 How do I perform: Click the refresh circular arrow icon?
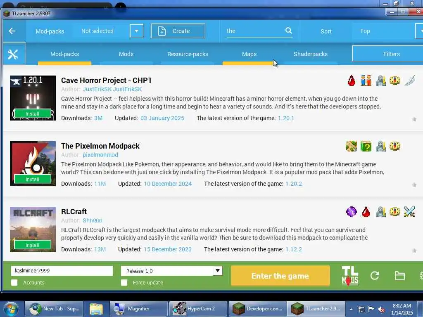(375, 275)
